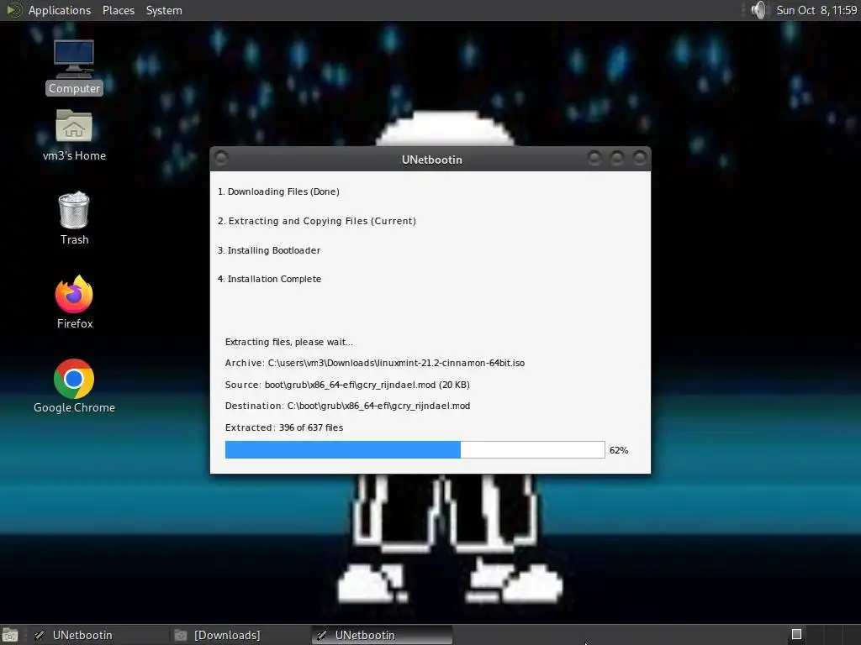Click the workspace switcher square in bottom panel

[x=797, y=635]
